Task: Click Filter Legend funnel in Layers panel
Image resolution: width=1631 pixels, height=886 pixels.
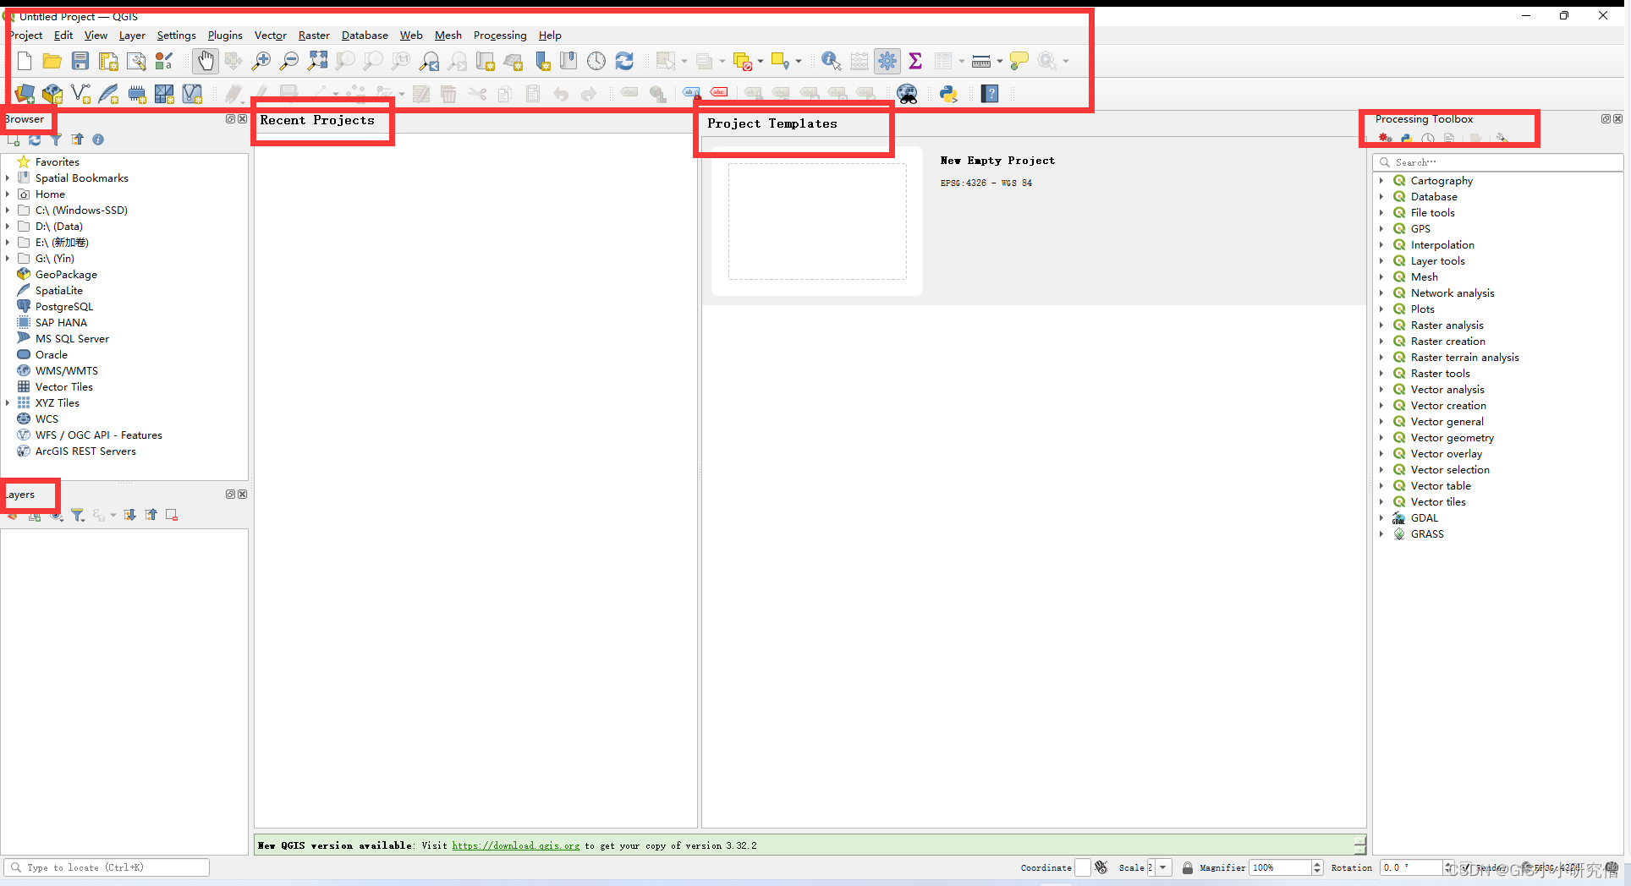Action: tap(78, 515)
